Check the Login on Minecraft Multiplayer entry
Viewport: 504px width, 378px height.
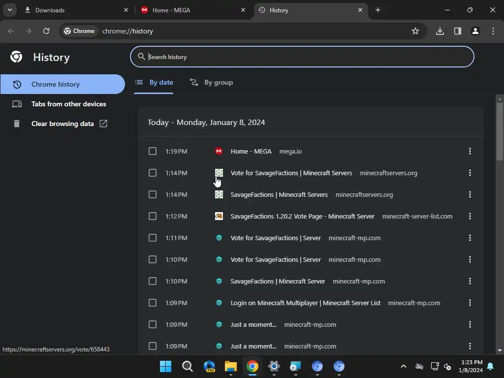(153, 303)
